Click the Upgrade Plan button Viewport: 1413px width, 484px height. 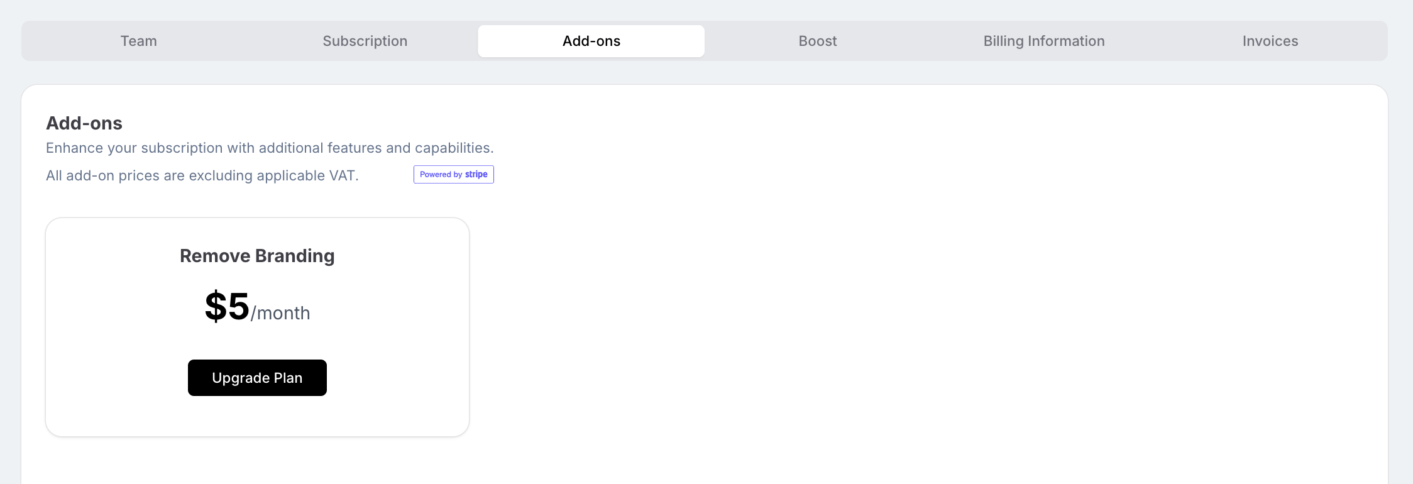(257, 378)
